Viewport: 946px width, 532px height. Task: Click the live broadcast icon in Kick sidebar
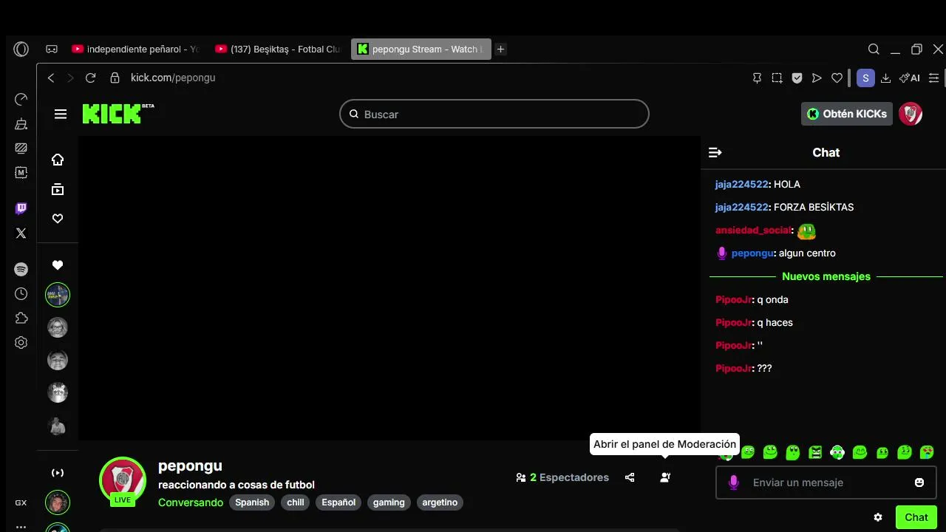pos(58,473)
